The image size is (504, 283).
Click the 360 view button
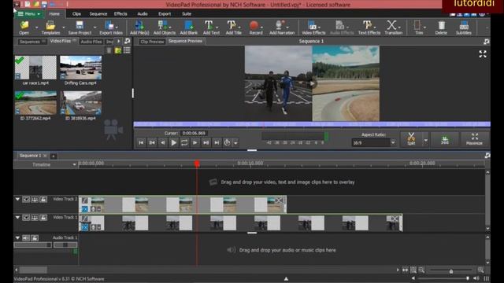click(x=444, y=139)
